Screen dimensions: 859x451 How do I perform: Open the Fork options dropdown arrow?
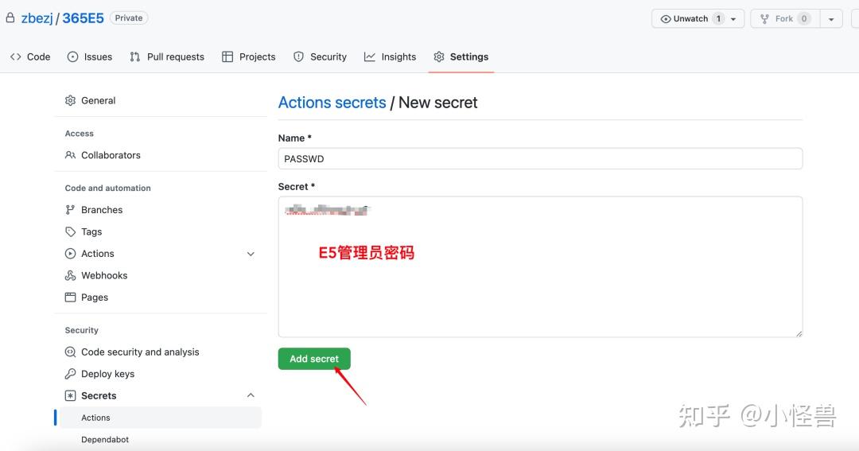[831, 19]
